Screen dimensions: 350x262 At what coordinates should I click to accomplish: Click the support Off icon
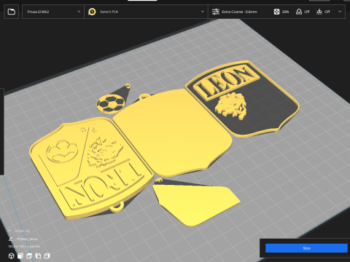[299, 12]
